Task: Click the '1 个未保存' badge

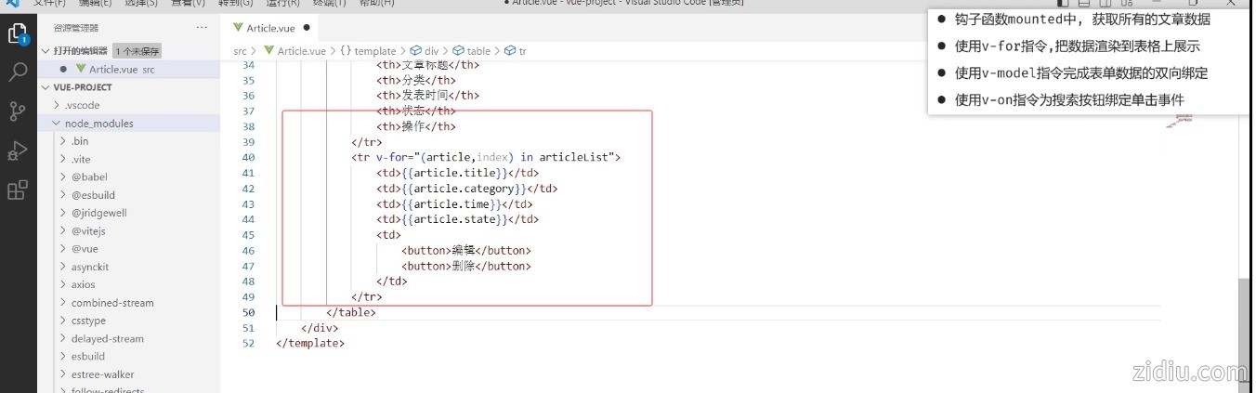Action: click(x=137, y=51)
